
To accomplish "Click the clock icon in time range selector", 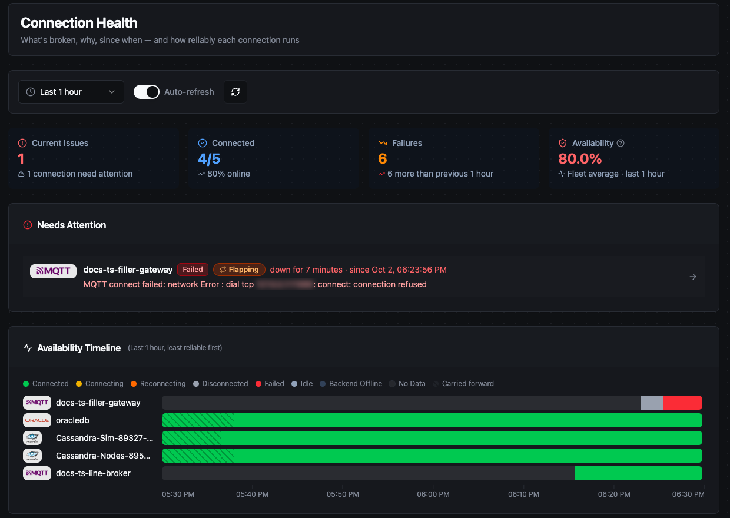I will coord(31,92).
